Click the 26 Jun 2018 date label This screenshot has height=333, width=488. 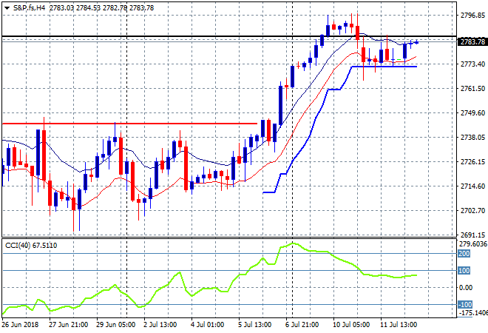coord(21,325)
